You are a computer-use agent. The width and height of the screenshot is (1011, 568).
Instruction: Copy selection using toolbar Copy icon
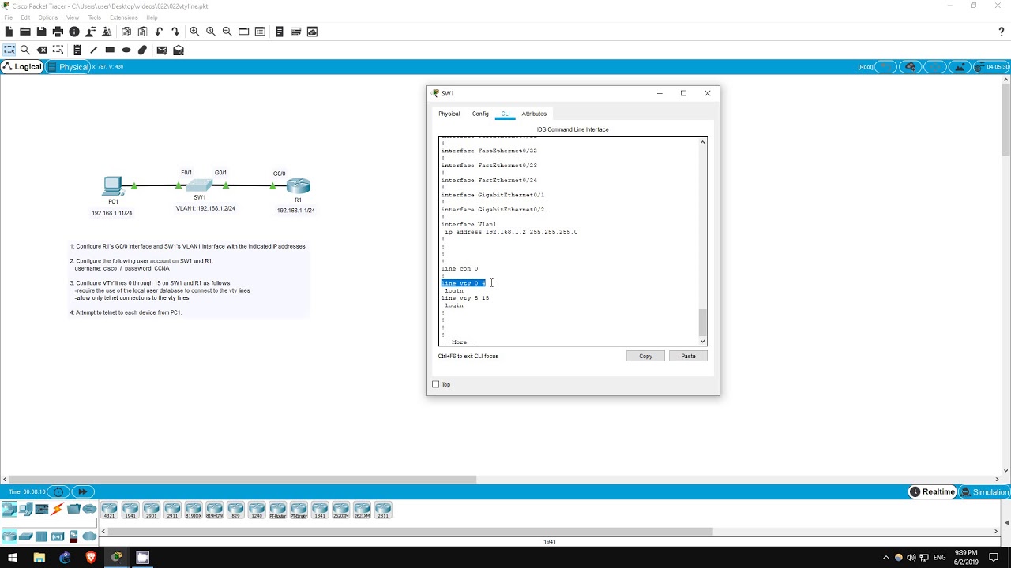126,32
